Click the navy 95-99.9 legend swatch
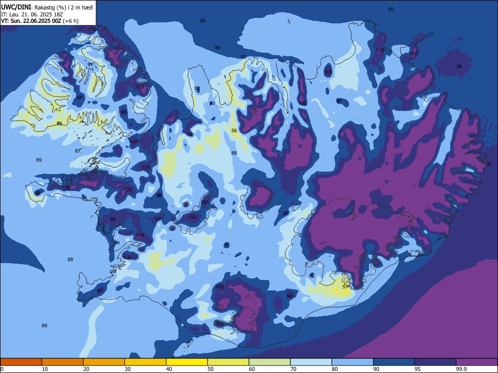498x373 pixels. 435,362
